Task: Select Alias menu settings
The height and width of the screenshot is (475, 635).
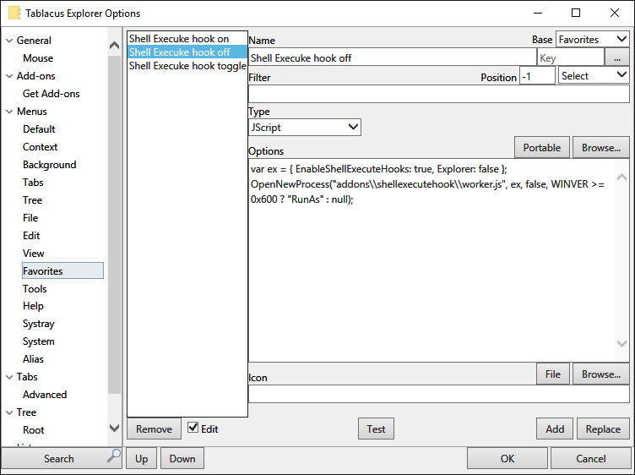Action: click(x=33, y=359)
